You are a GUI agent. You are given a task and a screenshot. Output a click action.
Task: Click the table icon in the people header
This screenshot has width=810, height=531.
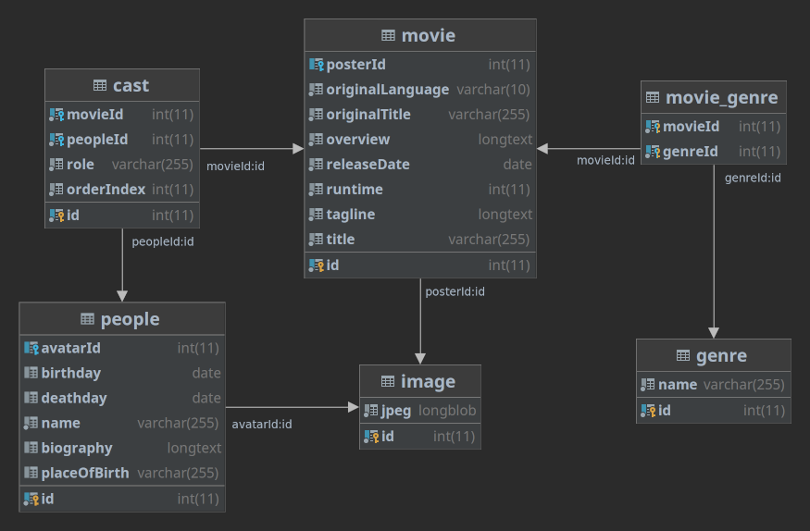(x=87, y=319)
